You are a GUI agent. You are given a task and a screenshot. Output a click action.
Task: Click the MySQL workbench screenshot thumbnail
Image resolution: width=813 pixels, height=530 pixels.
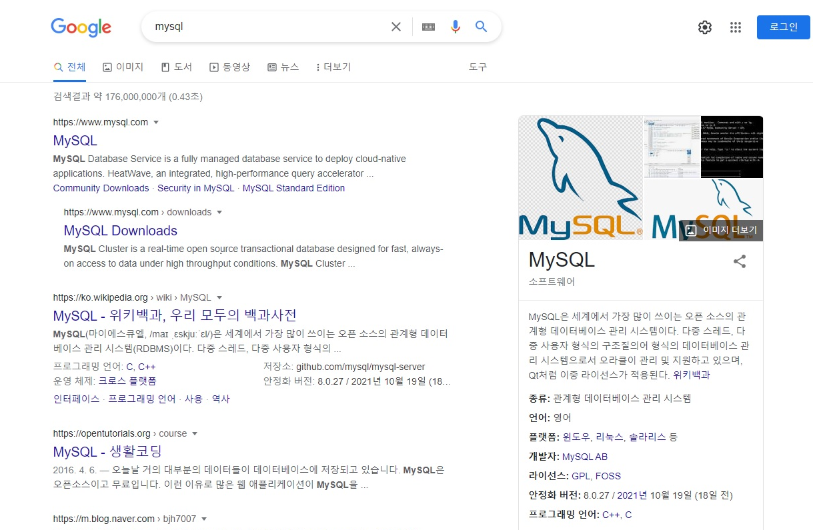[x=672, y=147]
